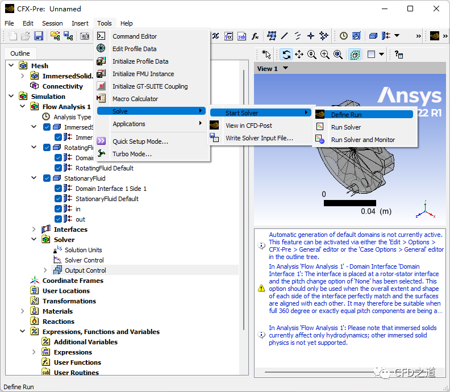This screenshot has height=392, width=450.
Task: Open the File menu
Action: click(9, 23)
